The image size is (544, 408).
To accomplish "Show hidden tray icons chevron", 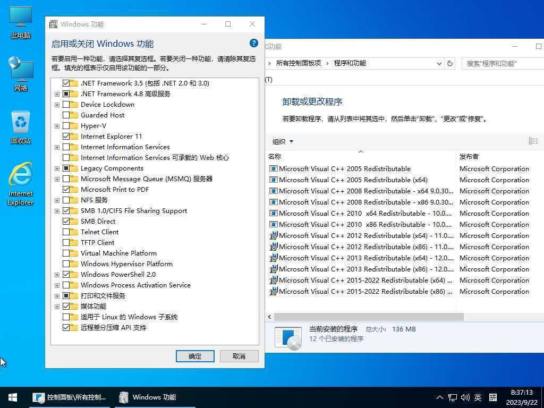I will pos(439,397).
